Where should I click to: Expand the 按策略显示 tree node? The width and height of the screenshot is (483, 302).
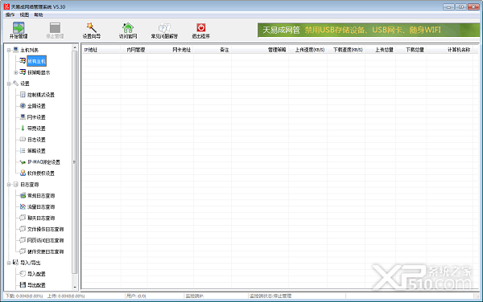(x=16, y=72)
